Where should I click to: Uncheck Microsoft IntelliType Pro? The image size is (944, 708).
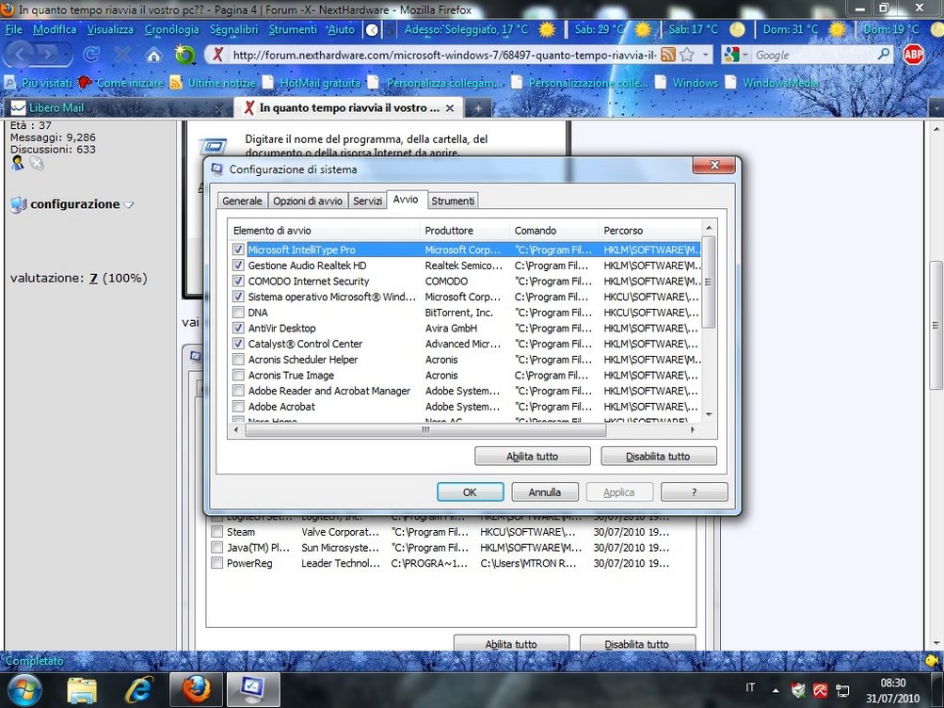238,249
